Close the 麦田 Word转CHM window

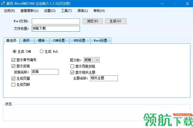tap(187, 4)
